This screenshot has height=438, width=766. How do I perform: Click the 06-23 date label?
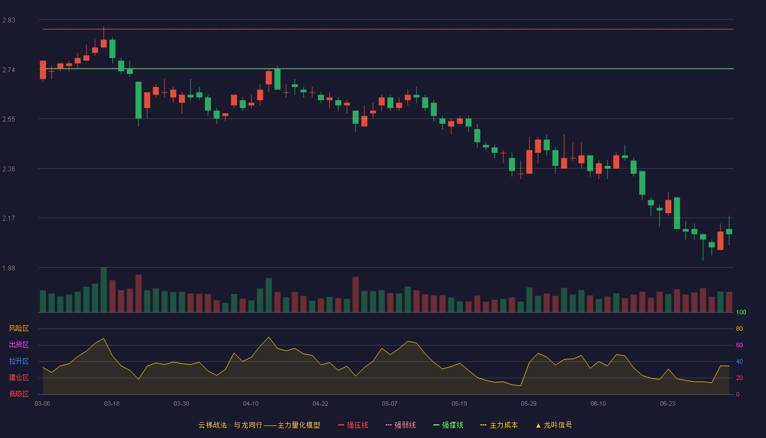click(668, 404)
